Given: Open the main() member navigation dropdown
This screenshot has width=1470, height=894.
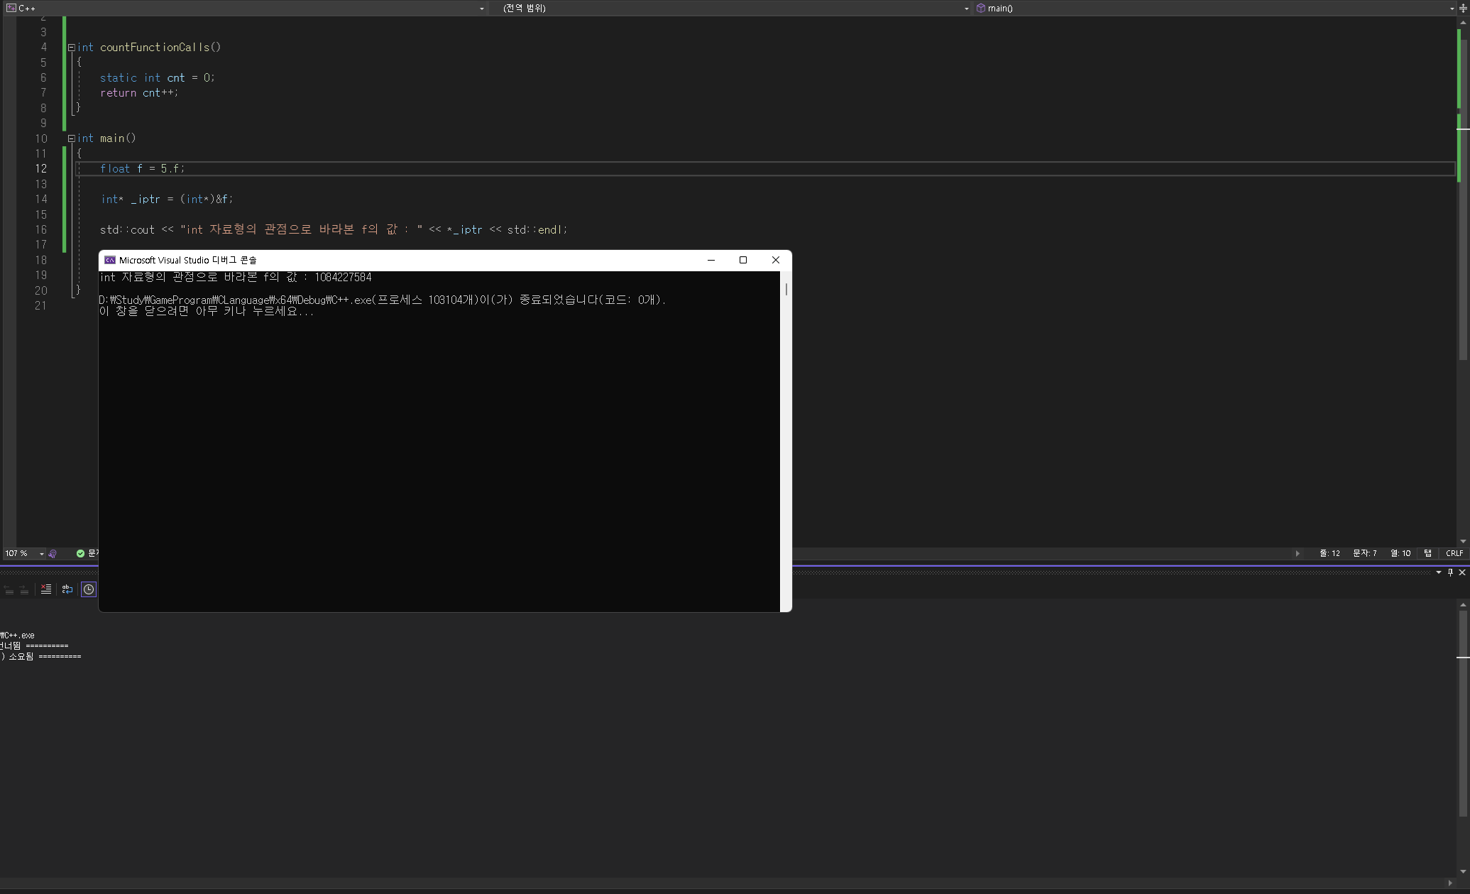Looking at the screenshot, I should click(1451, 9).
